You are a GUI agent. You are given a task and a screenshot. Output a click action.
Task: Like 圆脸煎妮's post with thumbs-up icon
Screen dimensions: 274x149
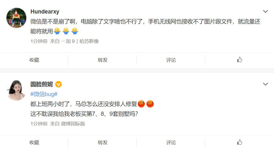pos(240,142)
